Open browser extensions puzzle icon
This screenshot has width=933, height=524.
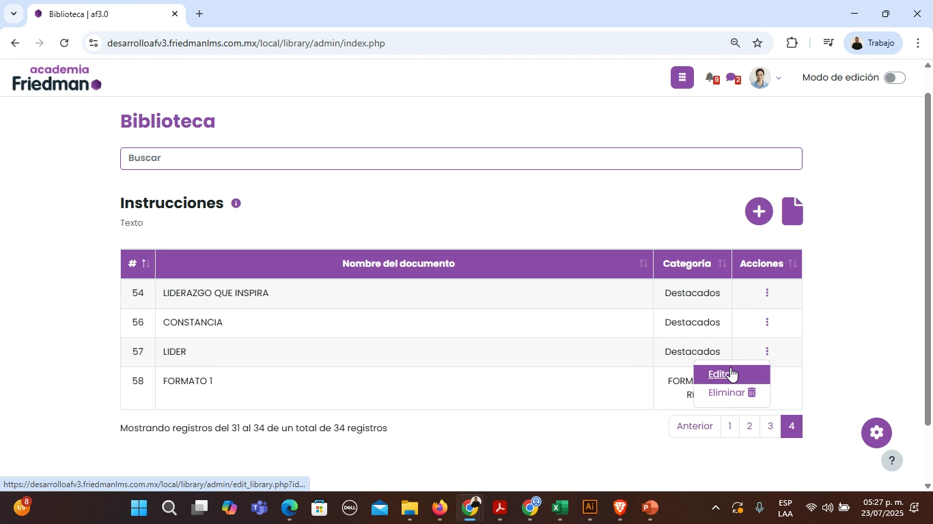tap(792, 43)
